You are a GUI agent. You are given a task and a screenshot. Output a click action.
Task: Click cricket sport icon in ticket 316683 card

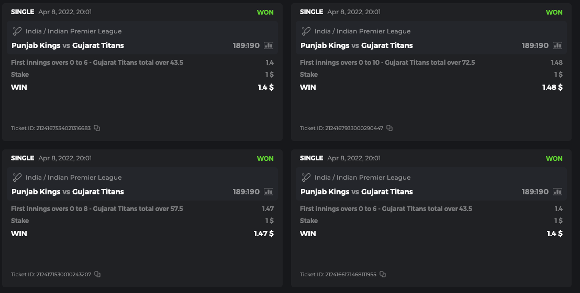tap(17, 31)
